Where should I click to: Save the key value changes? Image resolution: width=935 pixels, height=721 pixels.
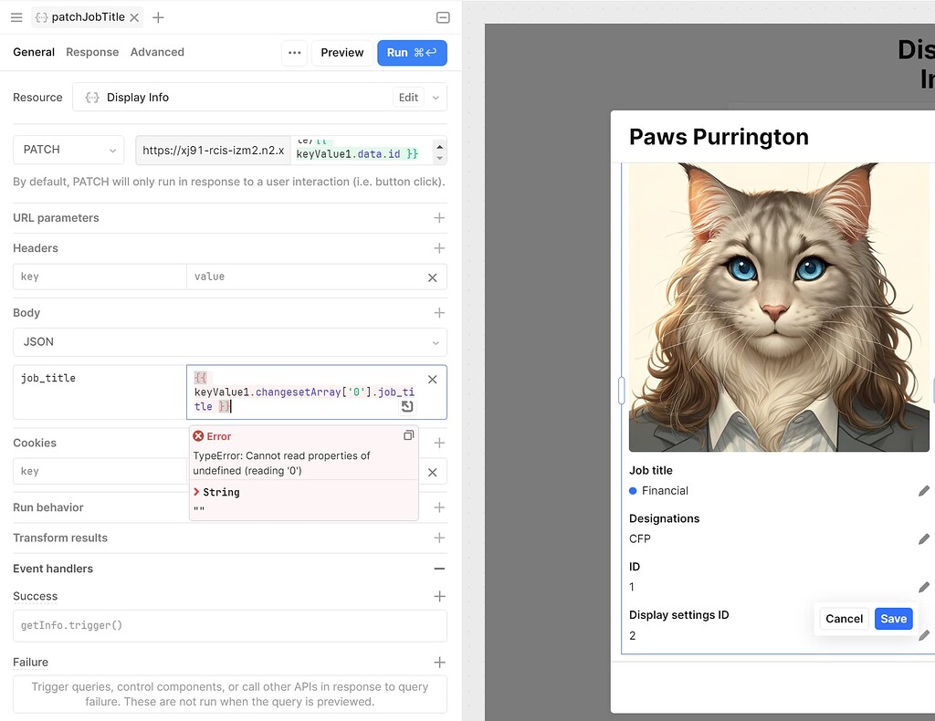click(x=893, y=619)
